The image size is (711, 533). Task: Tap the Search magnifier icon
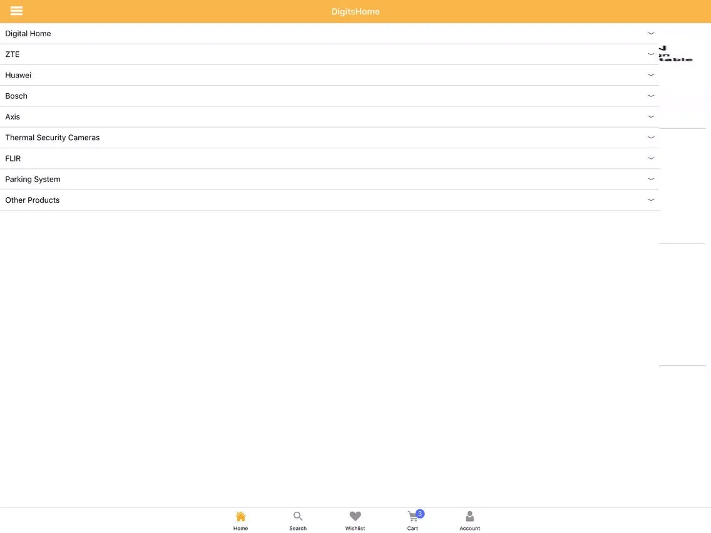298,516
